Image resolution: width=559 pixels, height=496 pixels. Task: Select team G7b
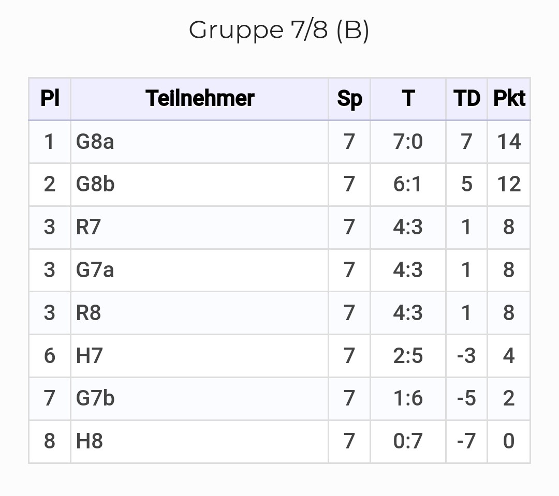click(x=95, y=398)
